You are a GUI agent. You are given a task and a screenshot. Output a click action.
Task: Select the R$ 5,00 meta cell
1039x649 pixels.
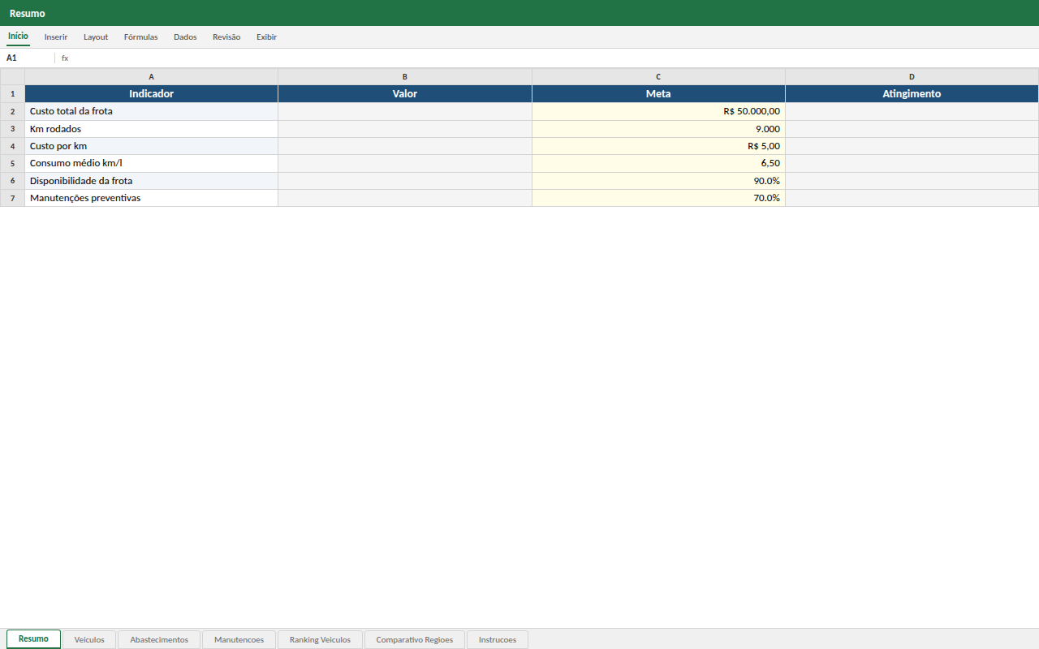pos(658,146)
